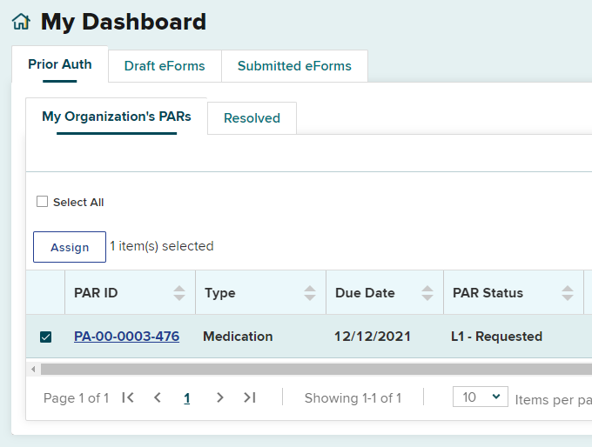This screenshot has height=447, width=592.
Task: Go to previous page arrow
Action: click(x=158, y=397)
